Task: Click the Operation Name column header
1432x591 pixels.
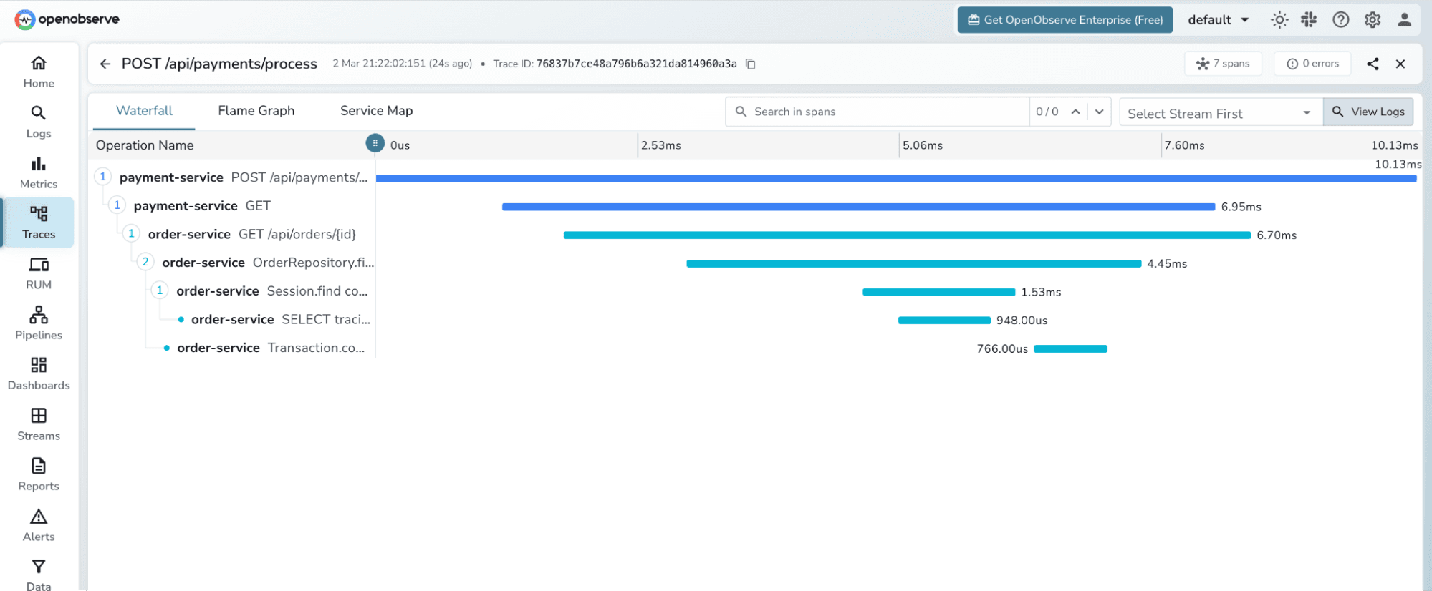Action: tap(145, 145)
